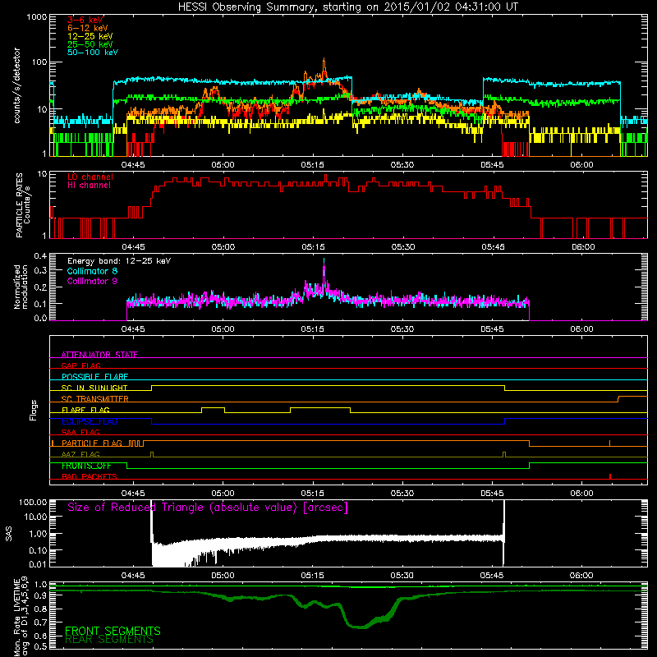The image size is (657, 657).
Task: Click 04:45 time label under SAS plot
Action: [133, 576]
